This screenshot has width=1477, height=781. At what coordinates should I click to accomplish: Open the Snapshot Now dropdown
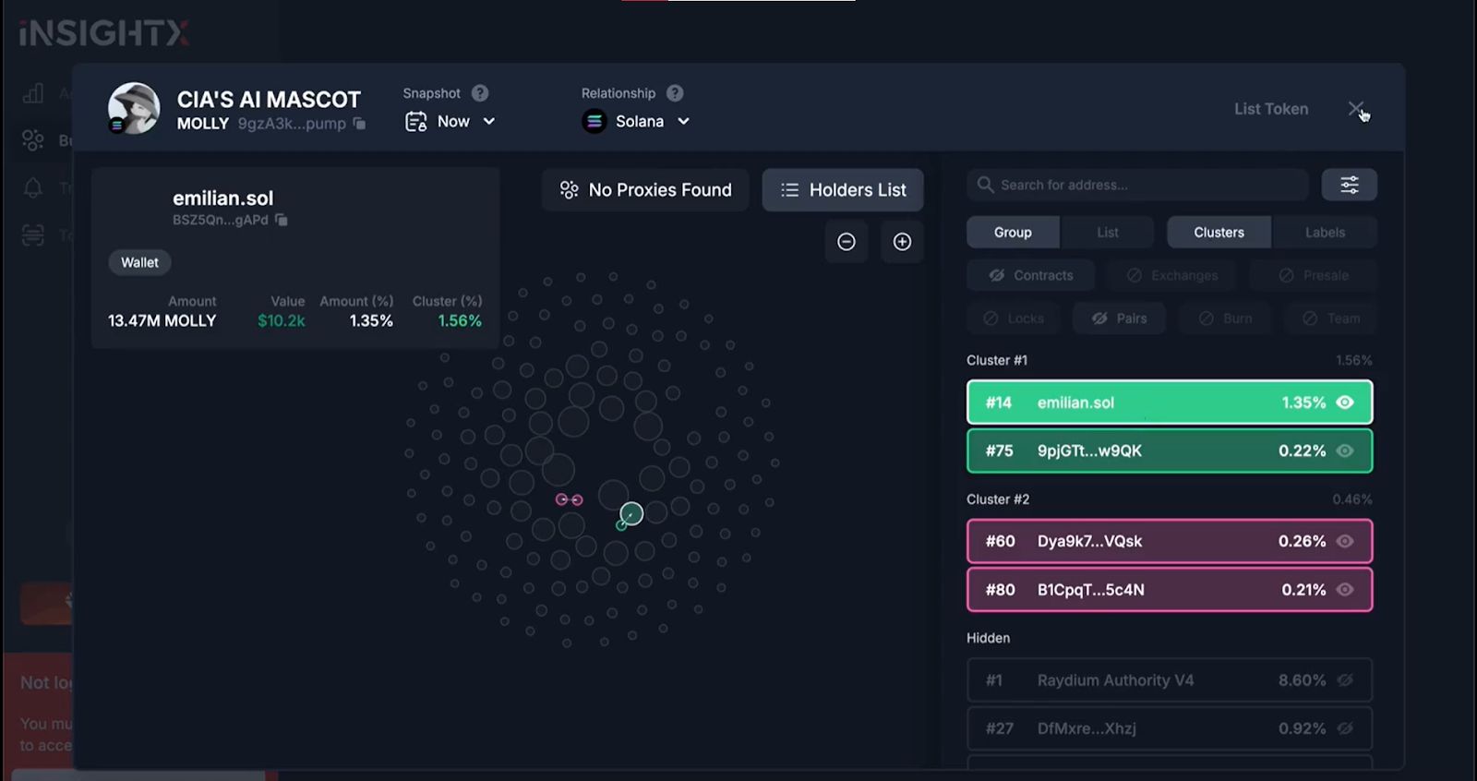450,121
